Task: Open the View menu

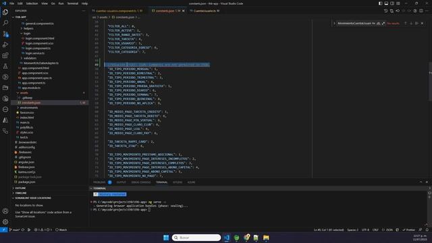Action: pyautogui.click(x=45, y=3)
